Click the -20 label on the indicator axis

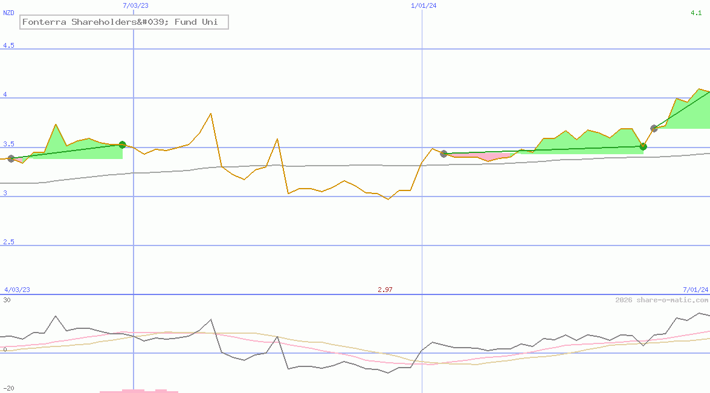[x=8, y=388]
